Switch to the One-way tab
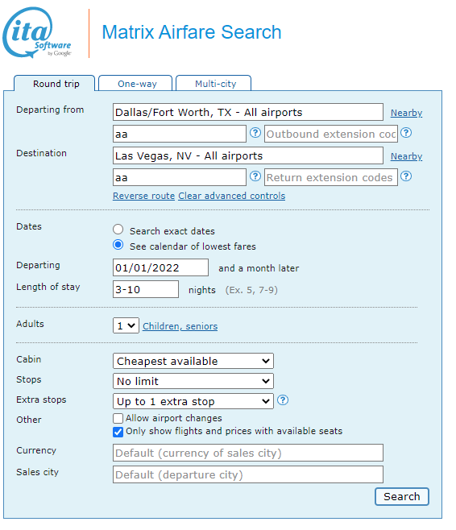This screenshot has height=530, width=456. click(x=135, y=84)
